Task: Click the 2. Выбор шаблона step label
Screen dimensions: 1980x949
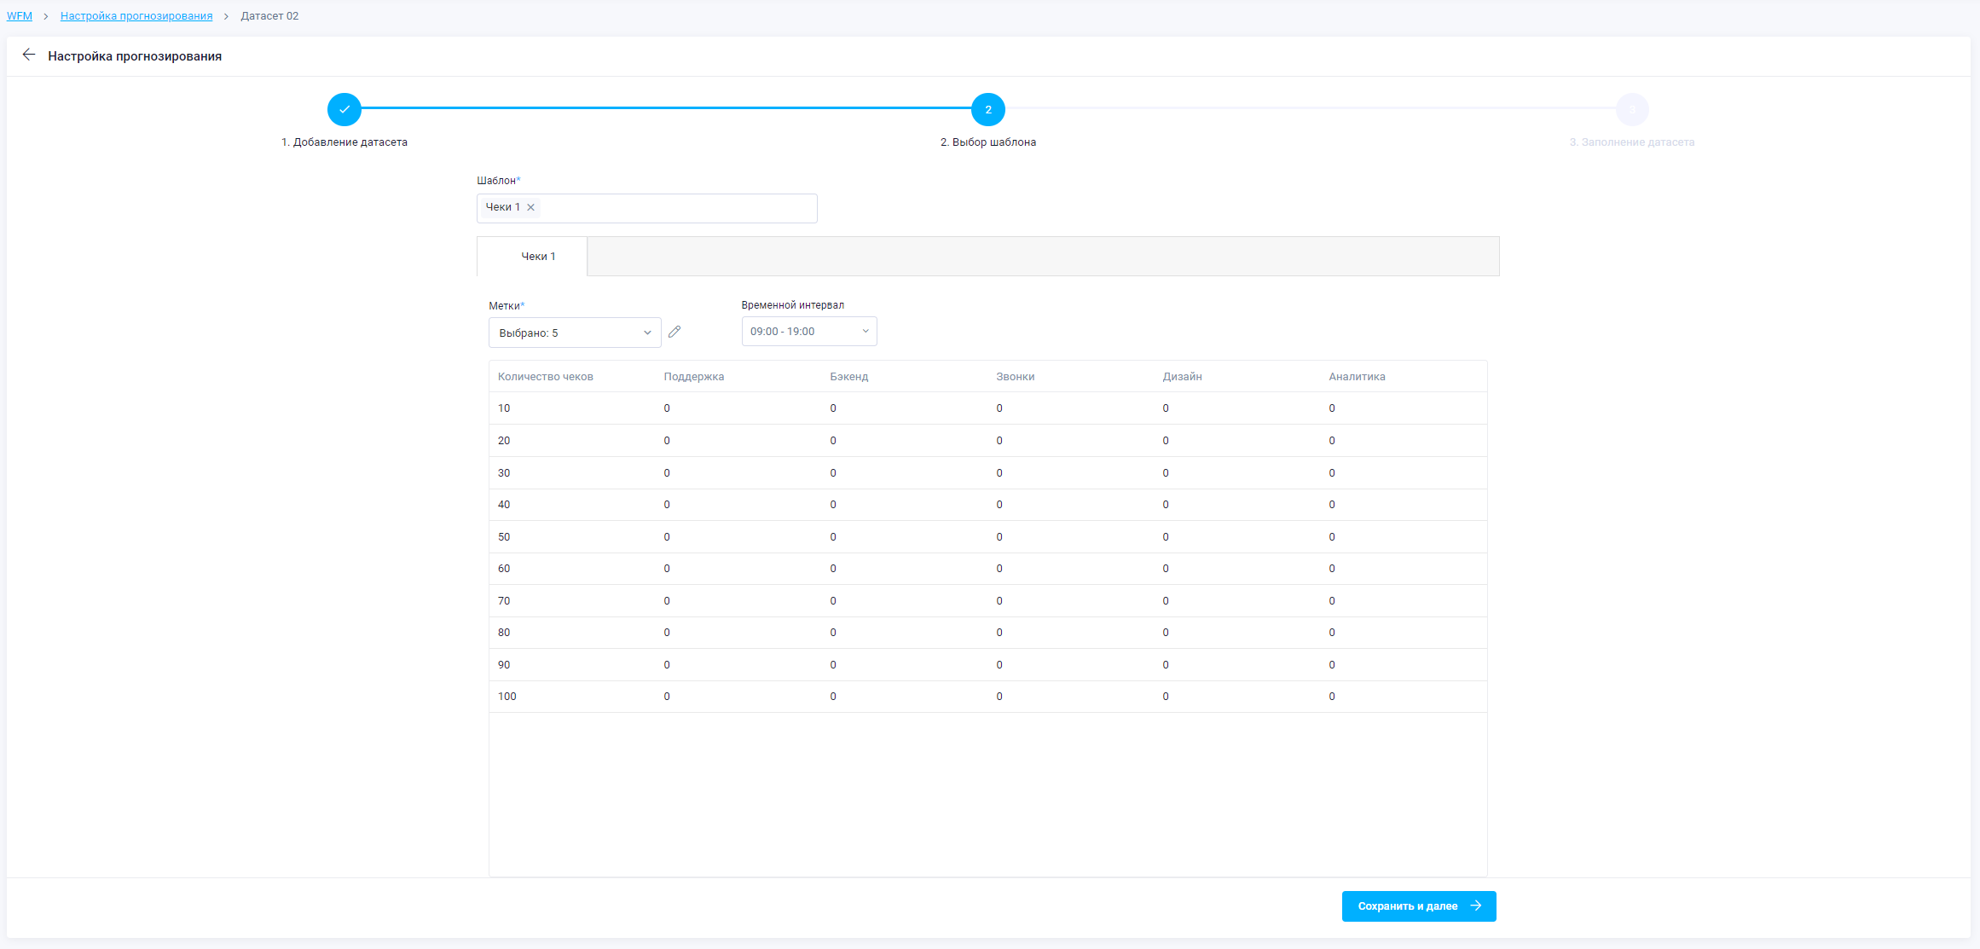Action: click(988, 142)
